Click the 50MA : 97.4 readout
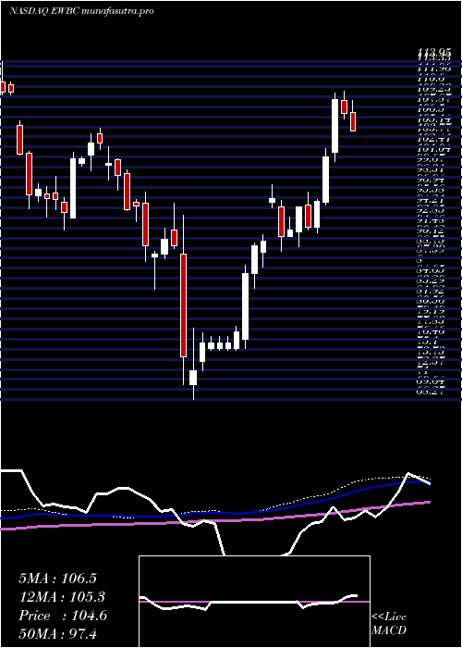 (x=57, y=634)
